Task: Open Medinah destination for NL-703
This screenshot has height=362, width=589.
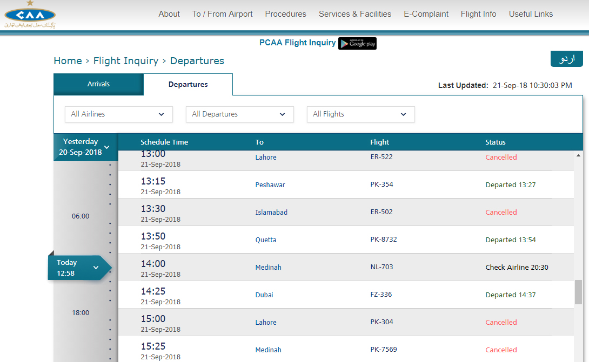Action: [x=268, y=267]
